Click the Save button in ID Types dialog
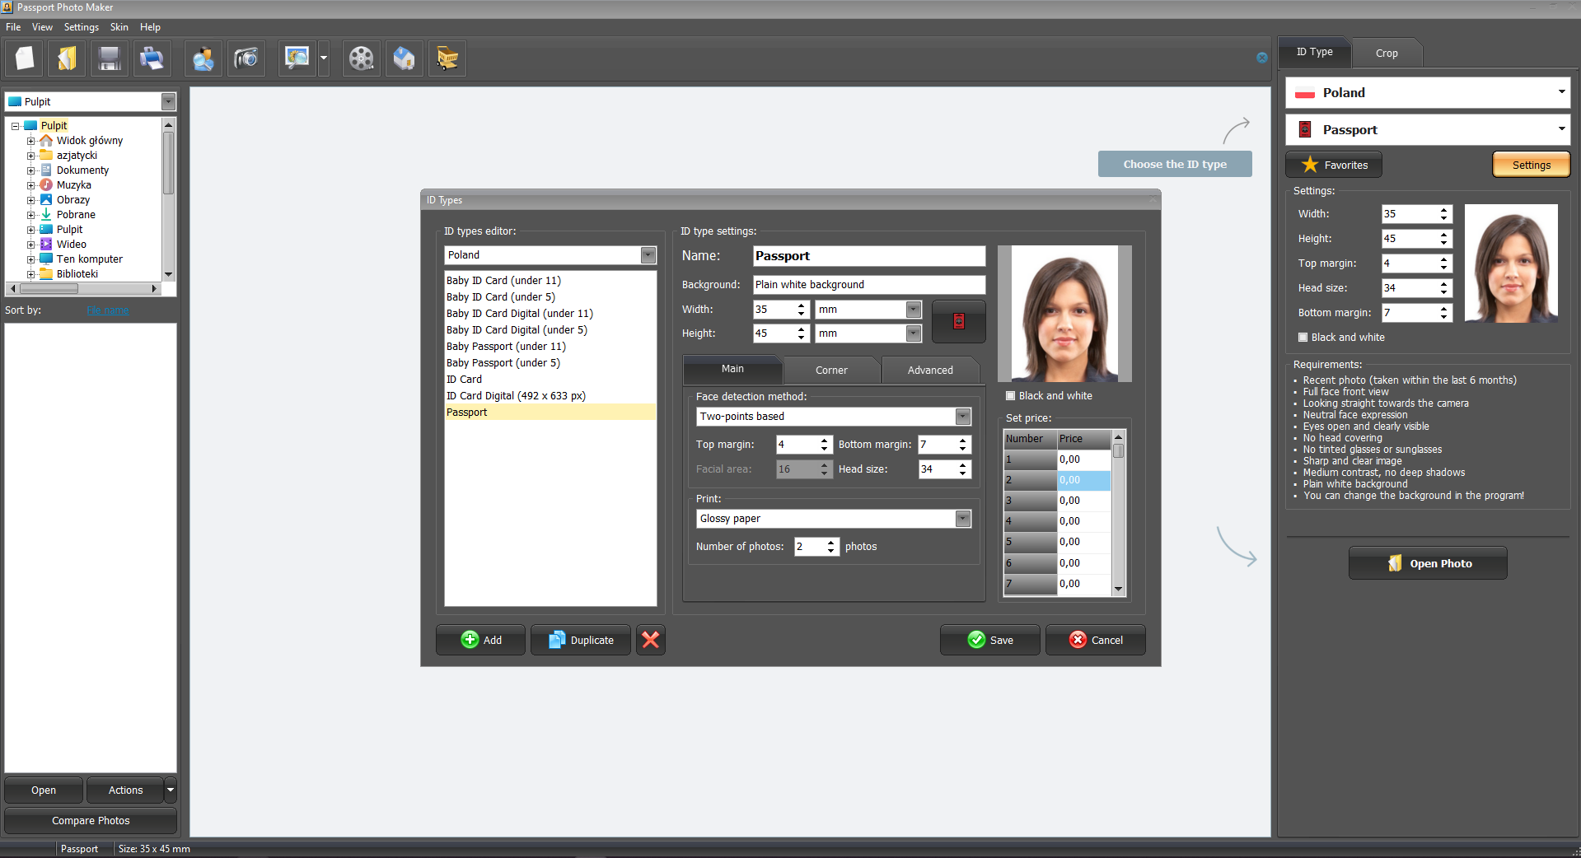1581x858 pixels. tap(989, 640)
